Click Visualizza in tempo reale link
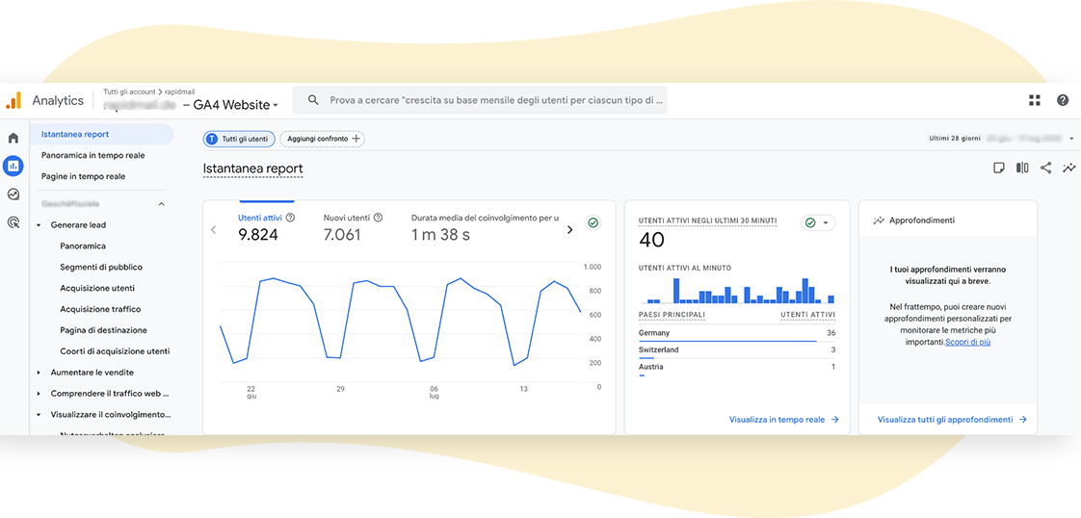 tap(783, 420)
